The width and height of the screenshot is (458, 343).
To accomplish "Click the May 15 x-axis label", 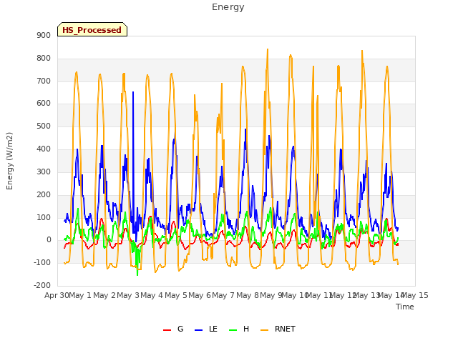I will (x=415, y=296).
